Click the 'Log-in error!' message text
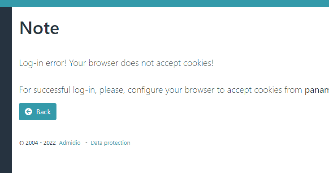 [x=43, y=63]
